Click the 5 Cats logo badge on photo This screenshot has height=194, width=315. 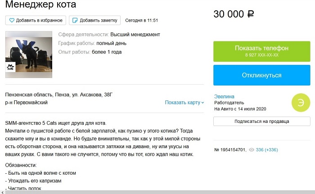point(11,68)
